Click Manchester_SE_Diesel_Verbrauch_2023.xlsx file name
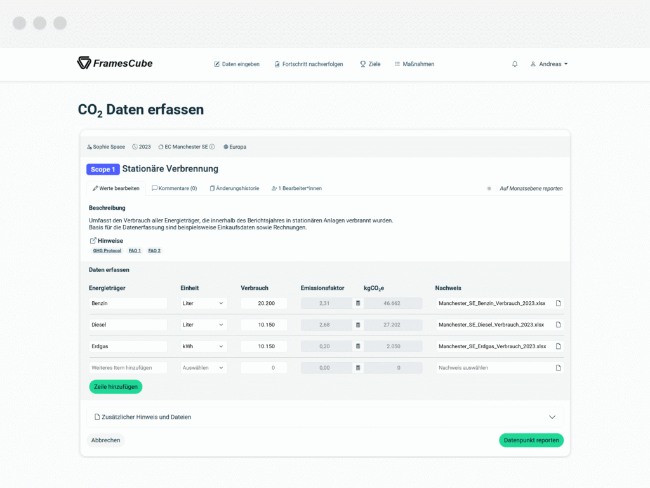 (x=491, y=325)
